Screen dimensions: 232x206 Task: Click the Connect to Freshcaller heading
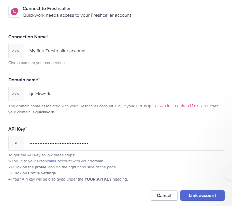click(47, 9)
